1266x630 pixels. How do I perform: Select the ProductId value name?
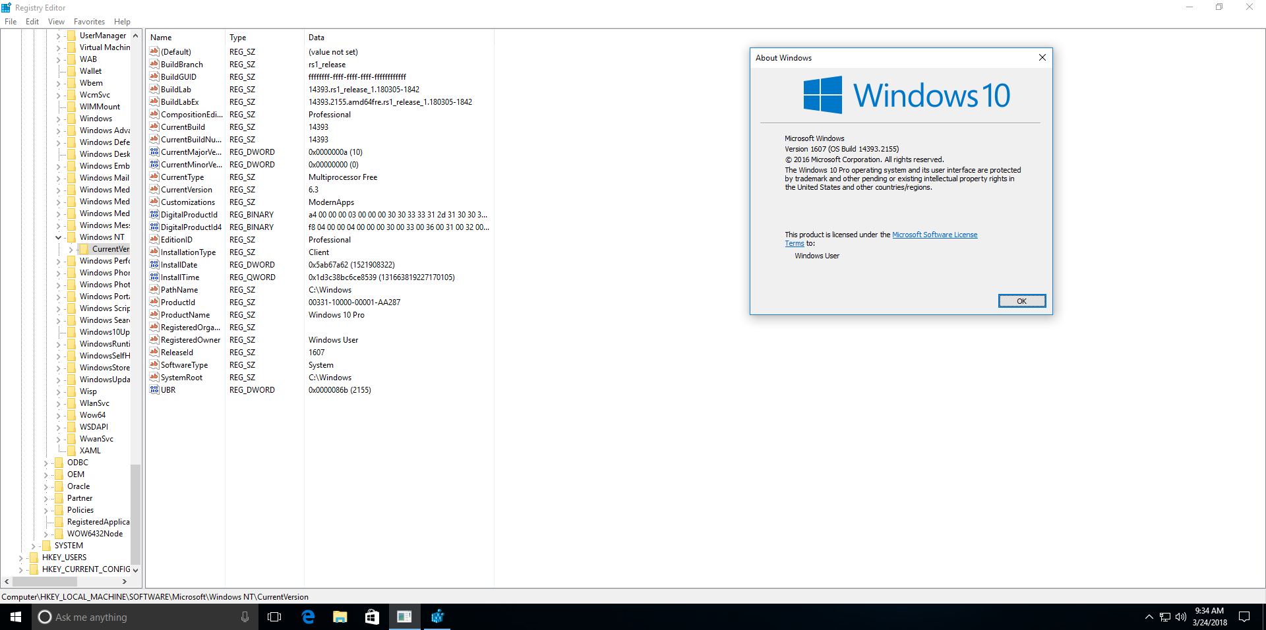click(178, 302)
